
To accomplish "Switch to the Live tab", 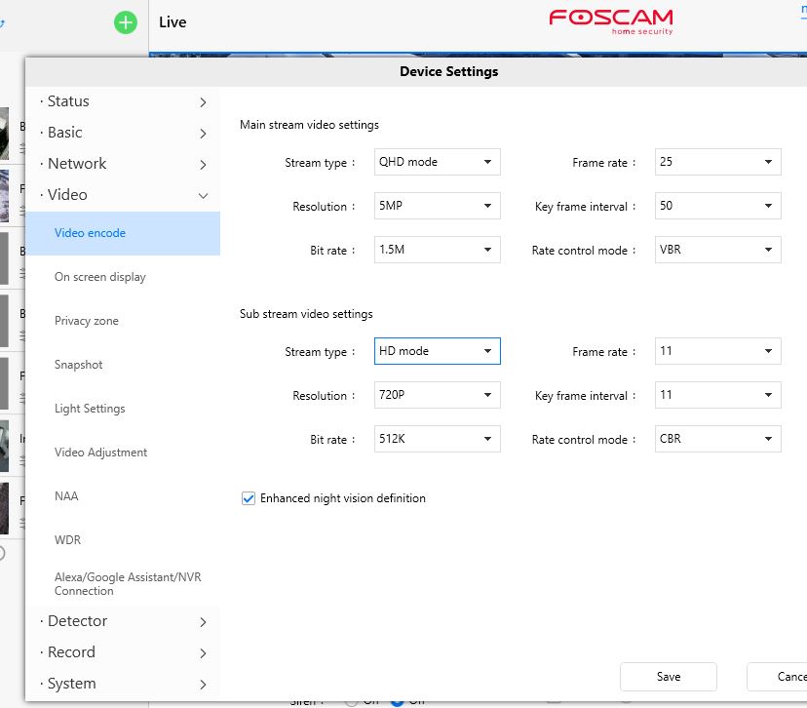I will [173, 22].
